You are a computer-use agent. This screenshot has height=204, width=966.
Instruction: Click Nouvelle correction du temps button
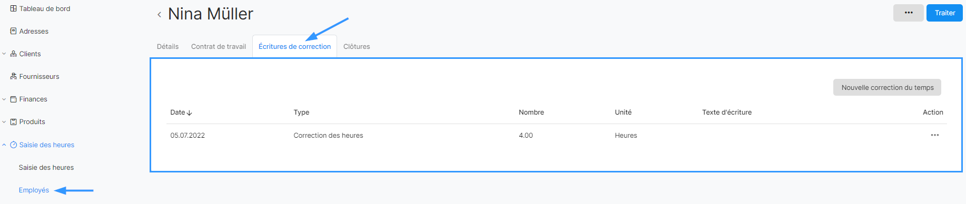[887, 87]
